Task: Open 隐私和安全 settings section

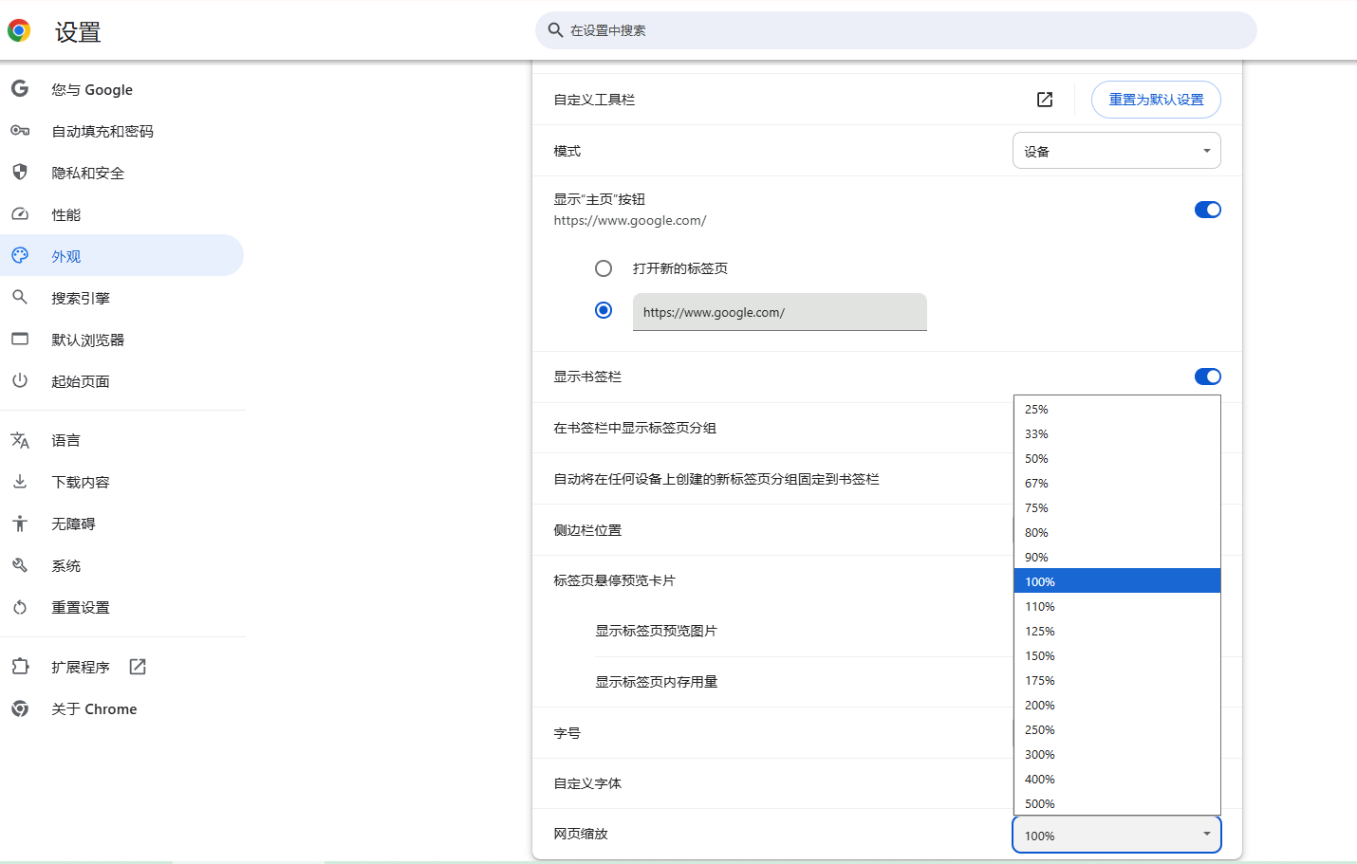Action: click(121, 173)
